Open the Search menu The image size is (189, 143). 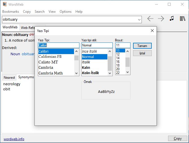point(40,12)
